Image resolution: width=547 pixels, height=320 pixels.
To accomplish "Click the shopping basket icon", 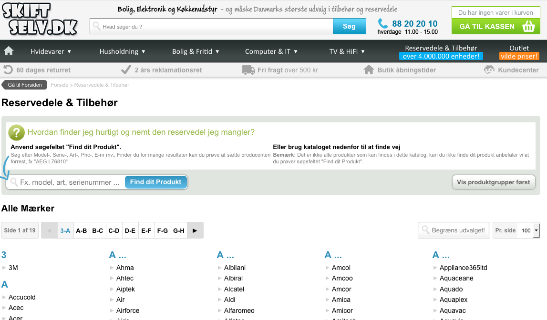I will tap(528, 27).
